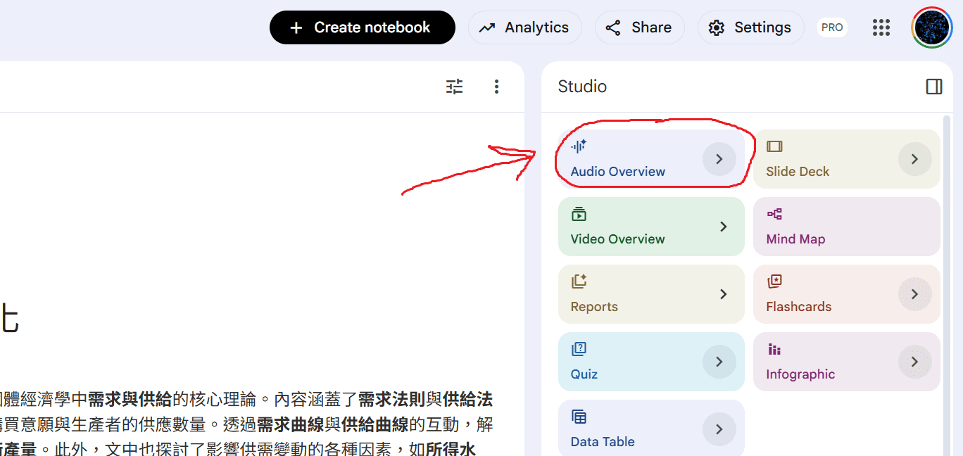
Task: Open the three-dot chat options menu
Action: [x=496, y=87]
